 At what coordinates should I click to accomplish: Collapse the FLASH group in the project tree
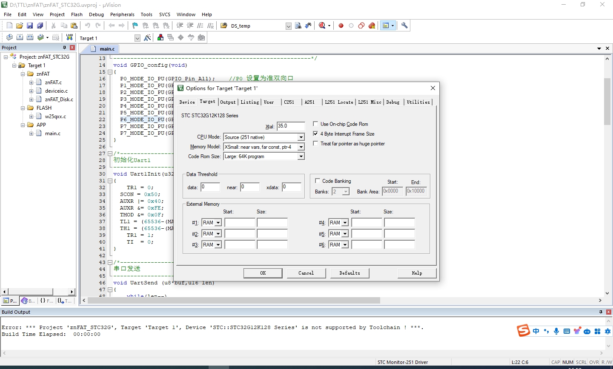(23, 108)
